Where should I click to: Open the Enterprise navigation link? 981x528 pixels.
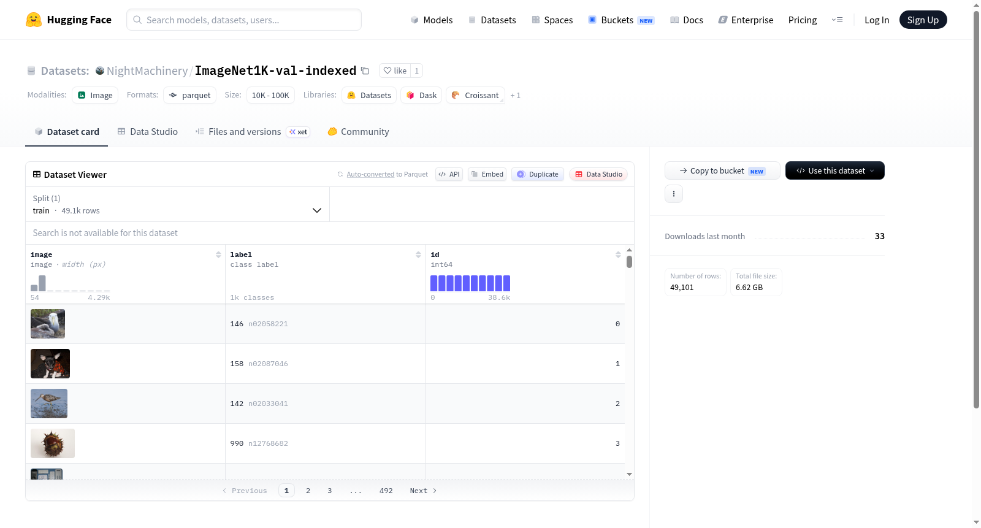[x=746, y=20]
